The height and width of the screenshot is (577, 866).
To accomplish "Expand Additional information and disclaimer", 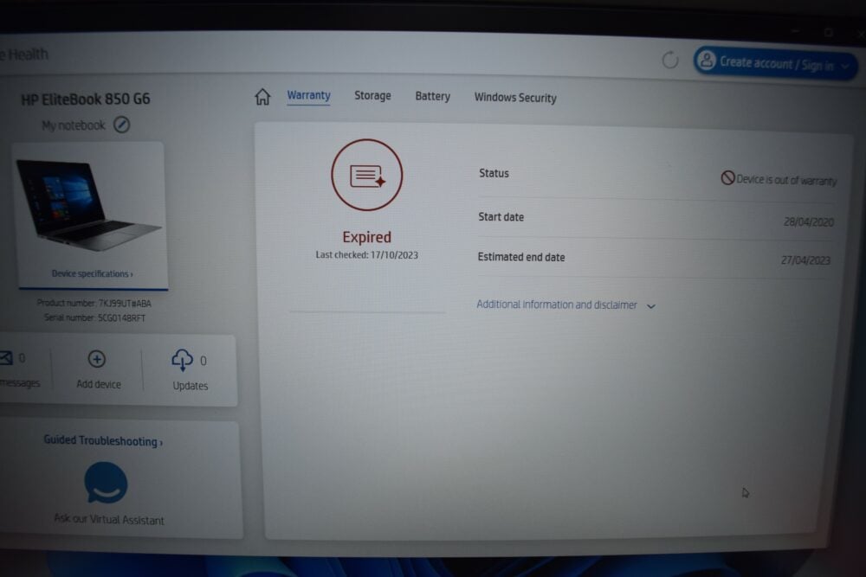I will [565, 305].
